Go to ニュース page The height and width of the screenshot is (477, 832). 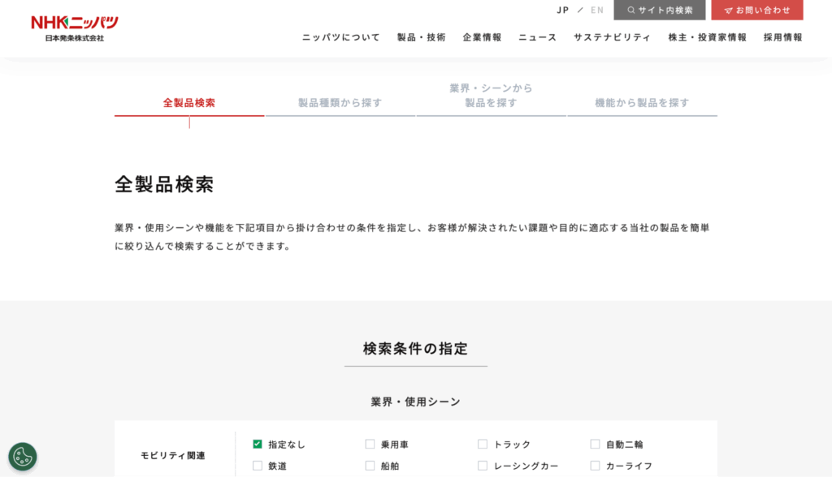(537, 37)
